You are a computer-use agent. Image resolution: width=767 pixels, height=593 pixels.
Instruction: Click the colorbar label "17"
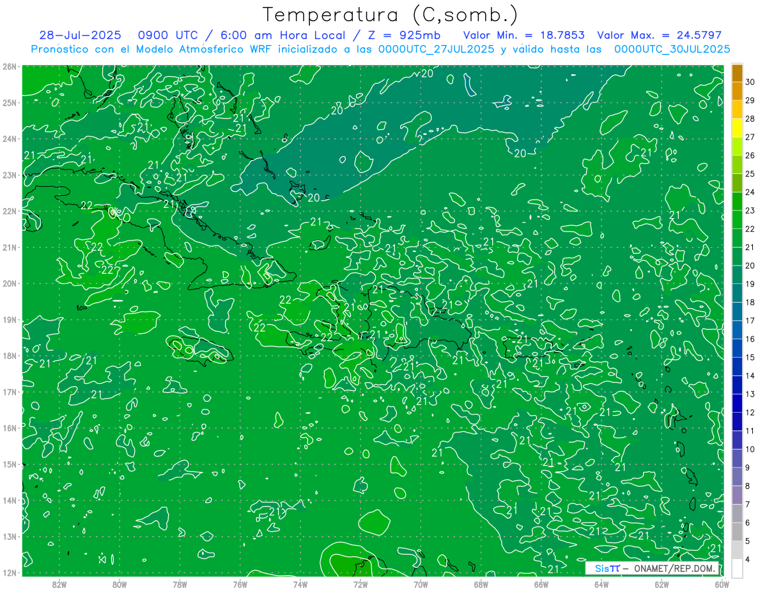tap(750, 320)
